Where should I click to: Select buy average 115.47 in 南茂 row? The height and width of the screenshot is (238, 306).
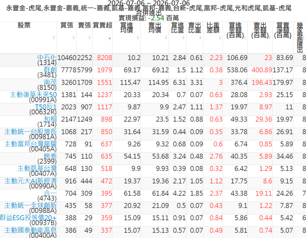(x=130, y=83)
